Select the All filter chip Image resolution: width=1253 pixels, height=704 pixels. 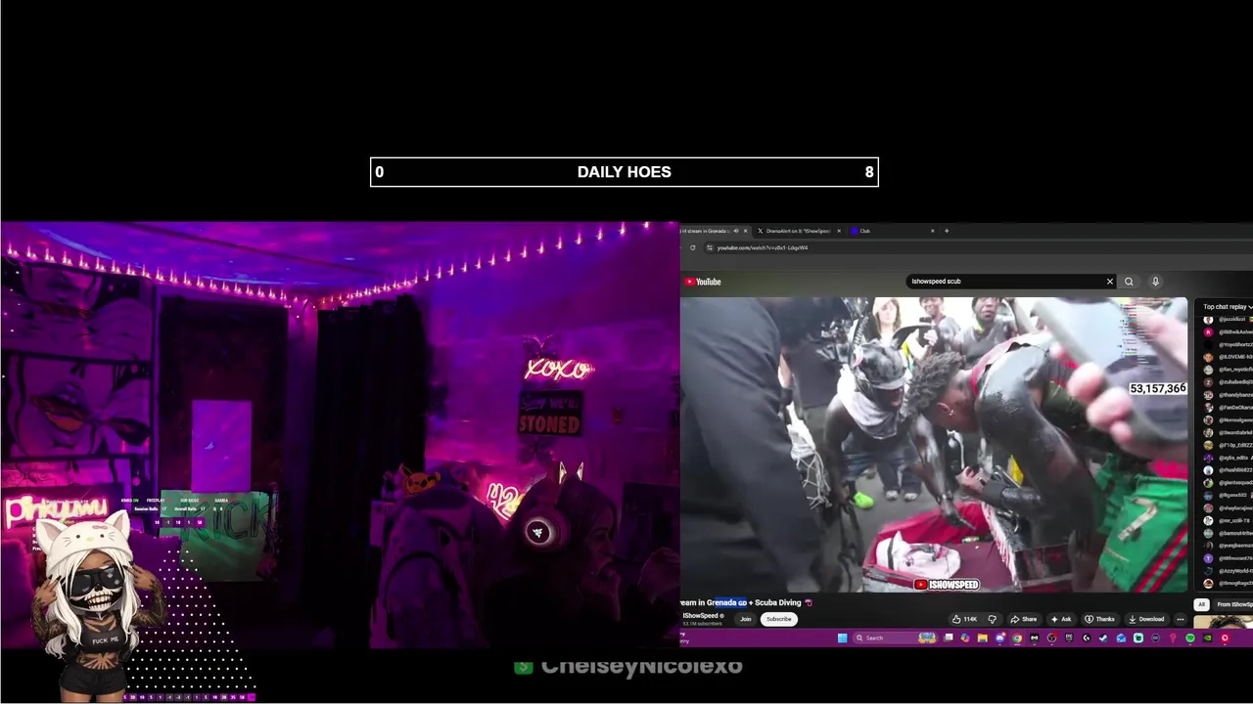pos(1201,604)
